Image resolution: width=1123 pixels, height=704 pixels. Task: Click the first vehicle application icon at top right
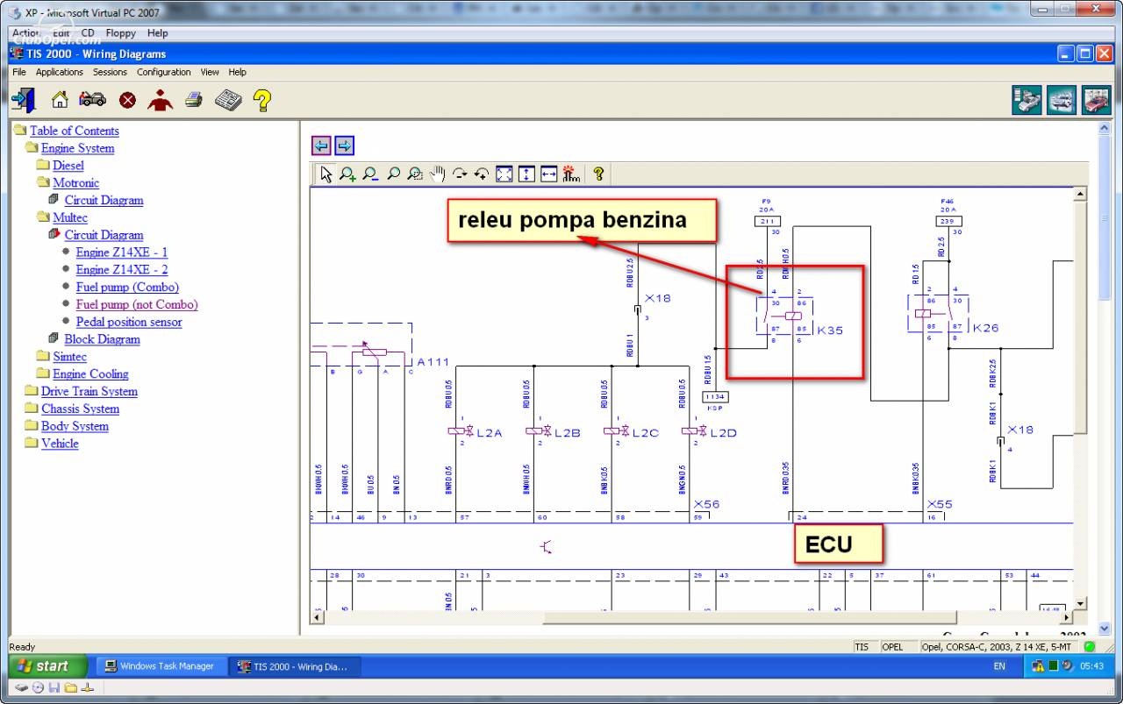point(1026,100)
